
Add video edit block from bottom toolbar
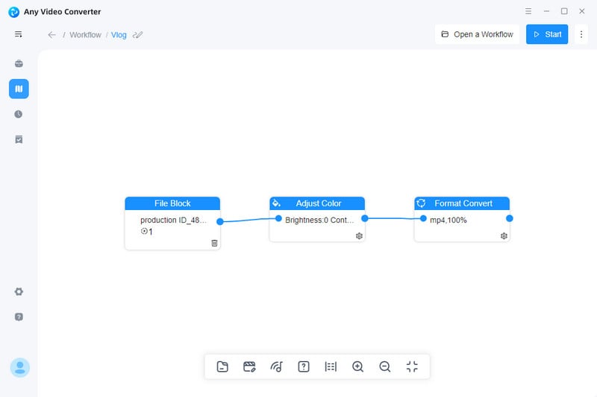click(249, 366)
